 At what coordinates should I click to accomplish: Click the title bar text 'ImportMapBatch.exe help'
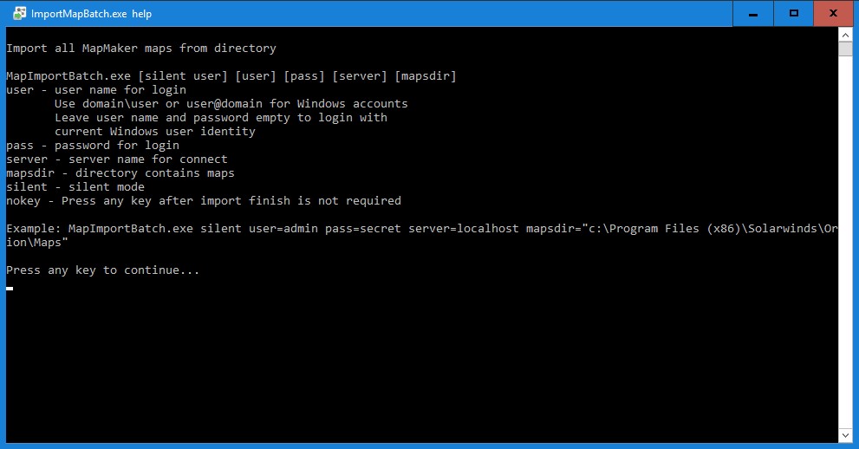pyautogui.click(x=91, y=14)
